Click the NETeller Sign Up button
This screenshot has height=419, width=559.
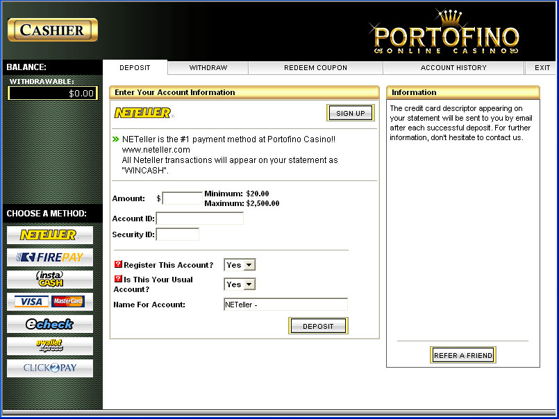350,113
